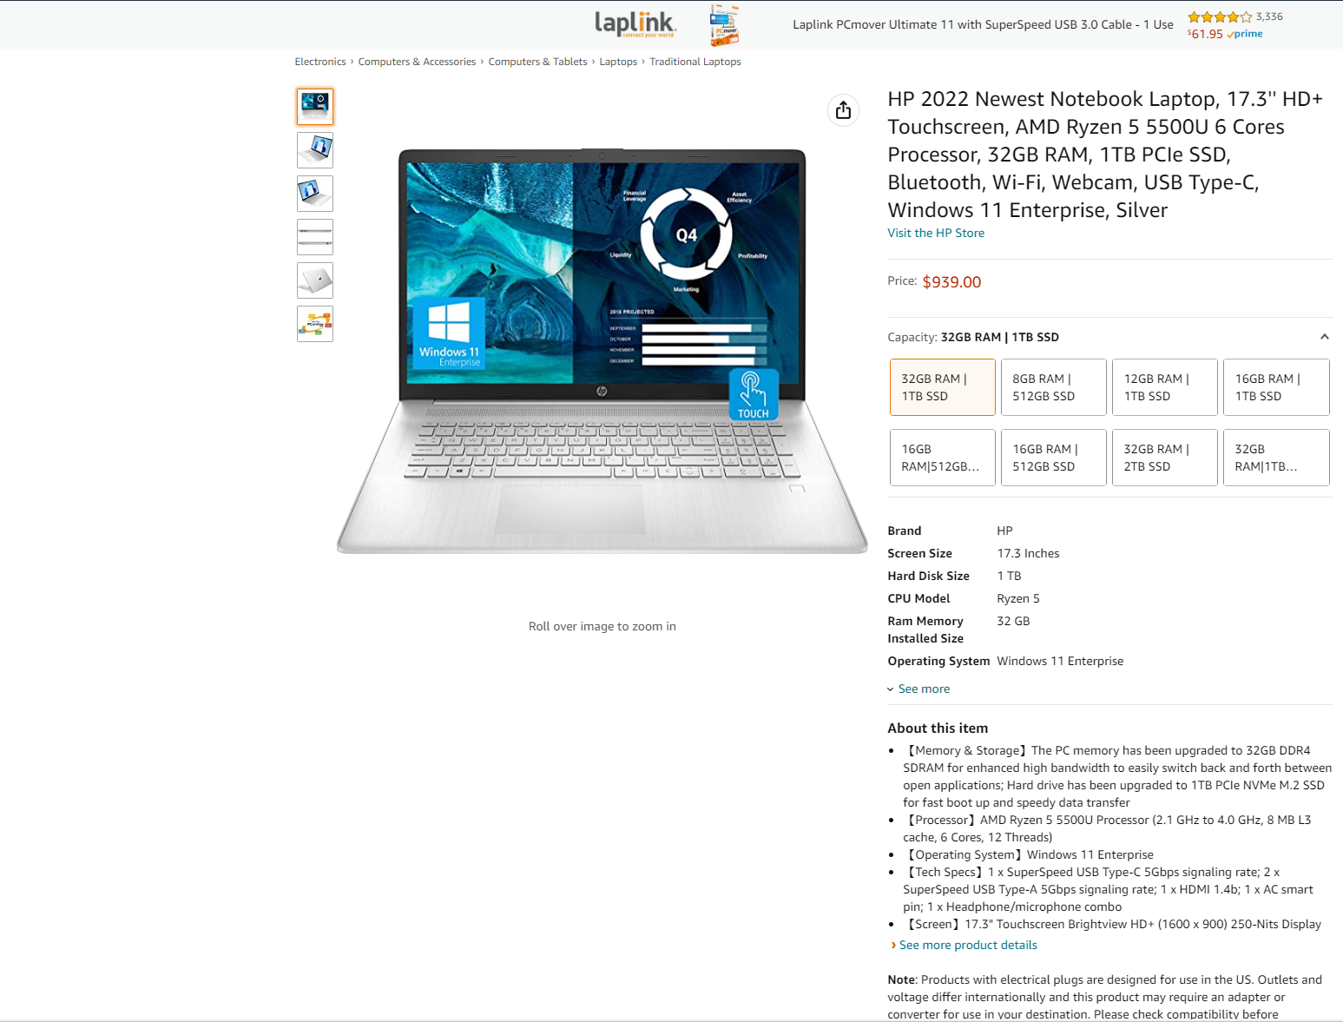
Task: Click the main laptop product image
Action: (x=602, y=352)
